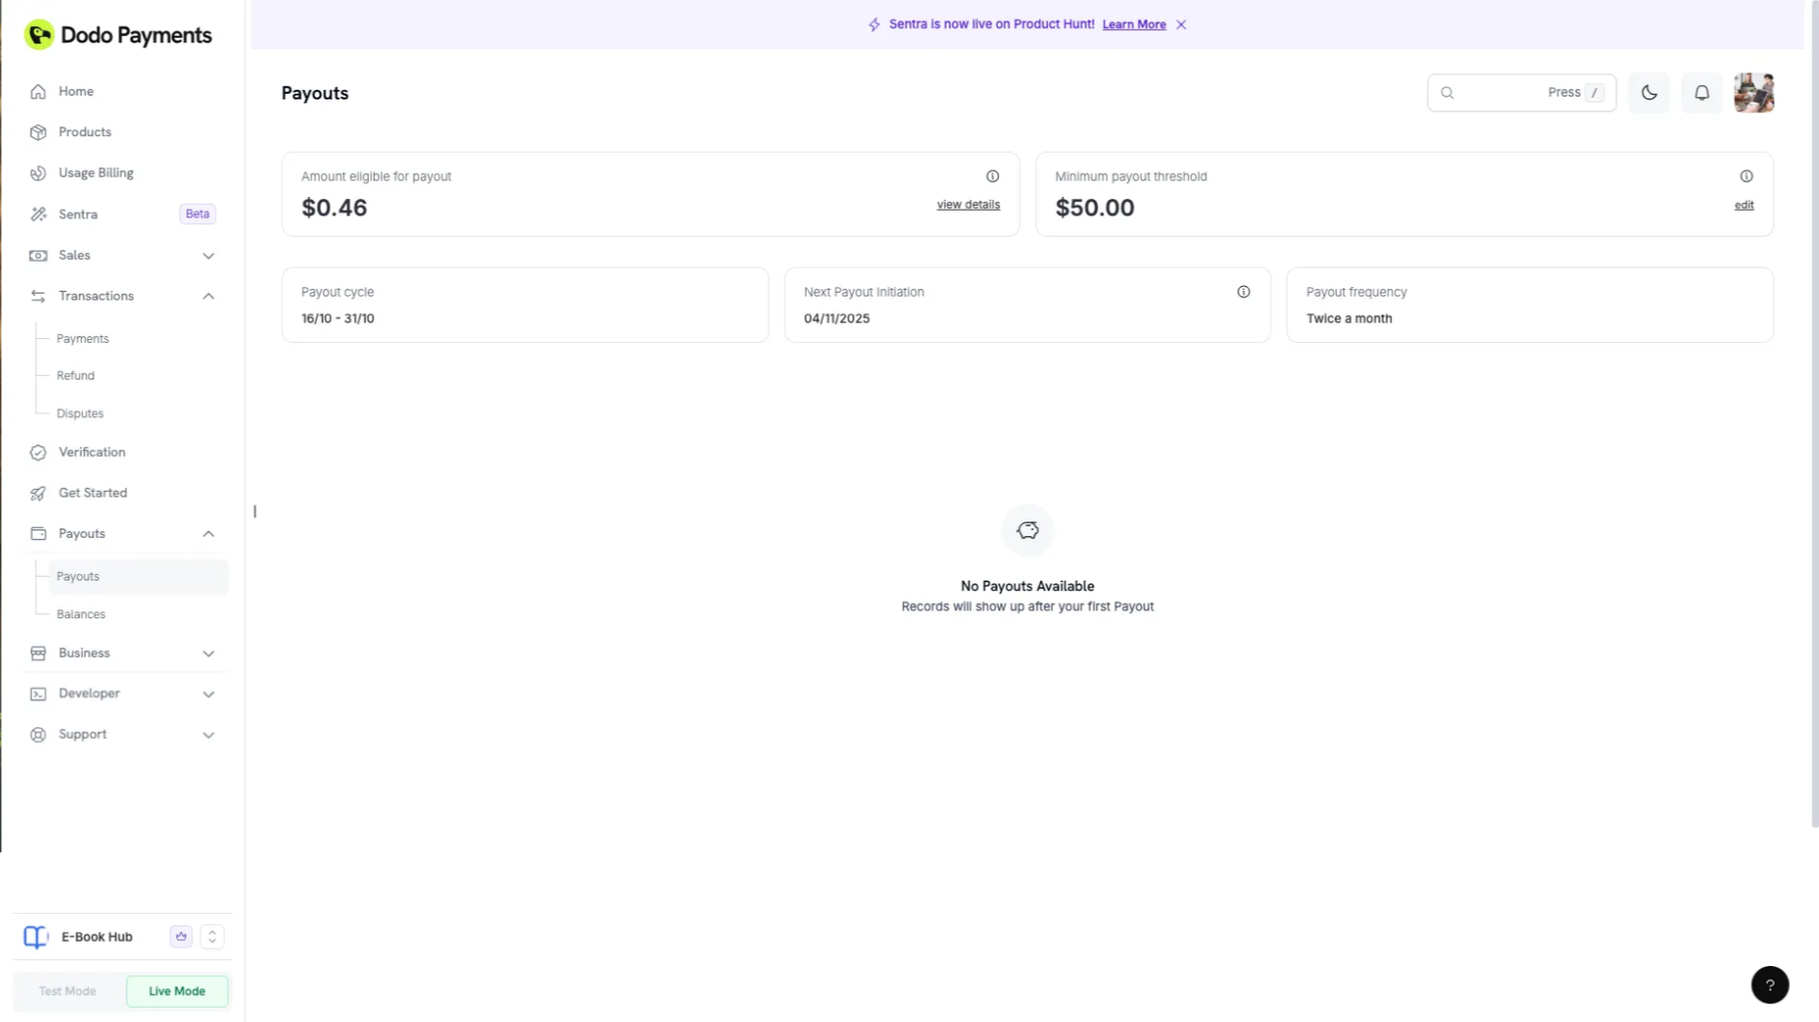Open the notifications bell icon
The height and width of the screenshot is (1022, 1819).
point(1701,92)
